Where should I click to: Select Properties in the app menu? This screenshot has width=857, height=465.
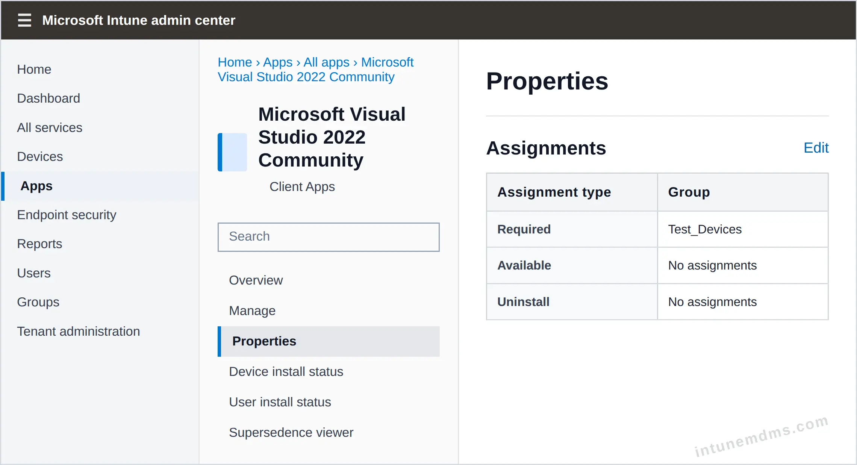coord(329,341)
